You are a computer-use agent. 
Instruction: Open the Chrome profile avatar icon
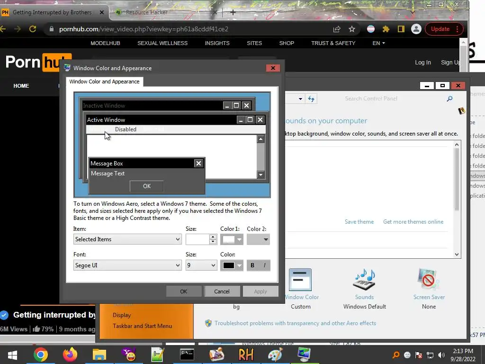pyautogui.click(x=416, y=29)
